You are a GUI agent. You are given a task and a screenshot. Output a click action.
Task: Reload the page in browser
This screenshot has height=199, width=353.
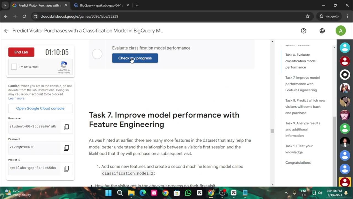24,16
